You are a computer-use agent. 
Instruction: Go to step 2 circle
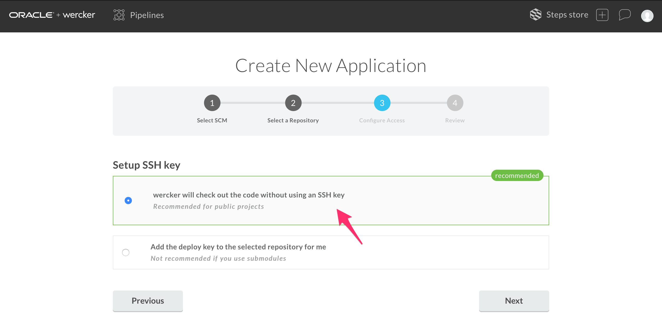(x=293, y=103)
